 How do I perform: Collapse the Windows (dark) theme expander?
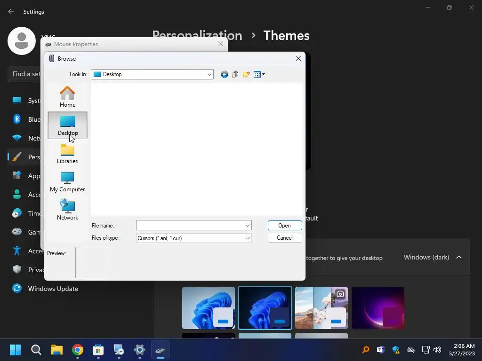(x=458, y=257)
